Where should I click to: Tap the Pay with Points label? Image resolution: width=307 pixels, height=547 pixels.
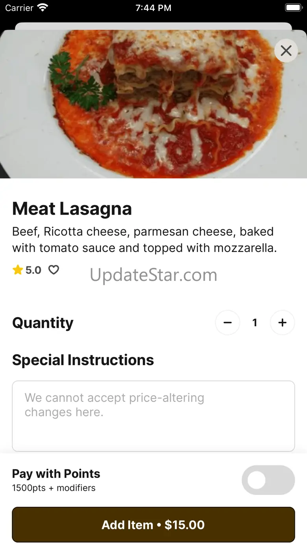(56, 473)
